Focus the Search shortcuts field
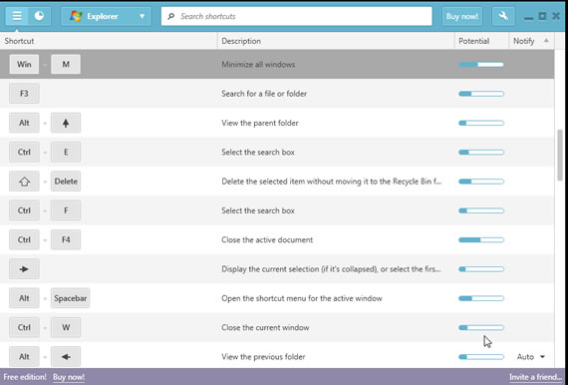The width and height of the screenshot is (568, 385). [297, 16]
